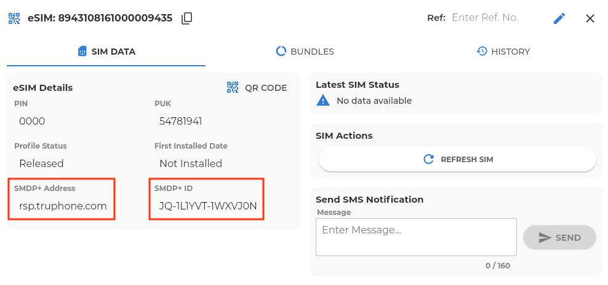Click the REFRESH SIM button

(457, 159)
